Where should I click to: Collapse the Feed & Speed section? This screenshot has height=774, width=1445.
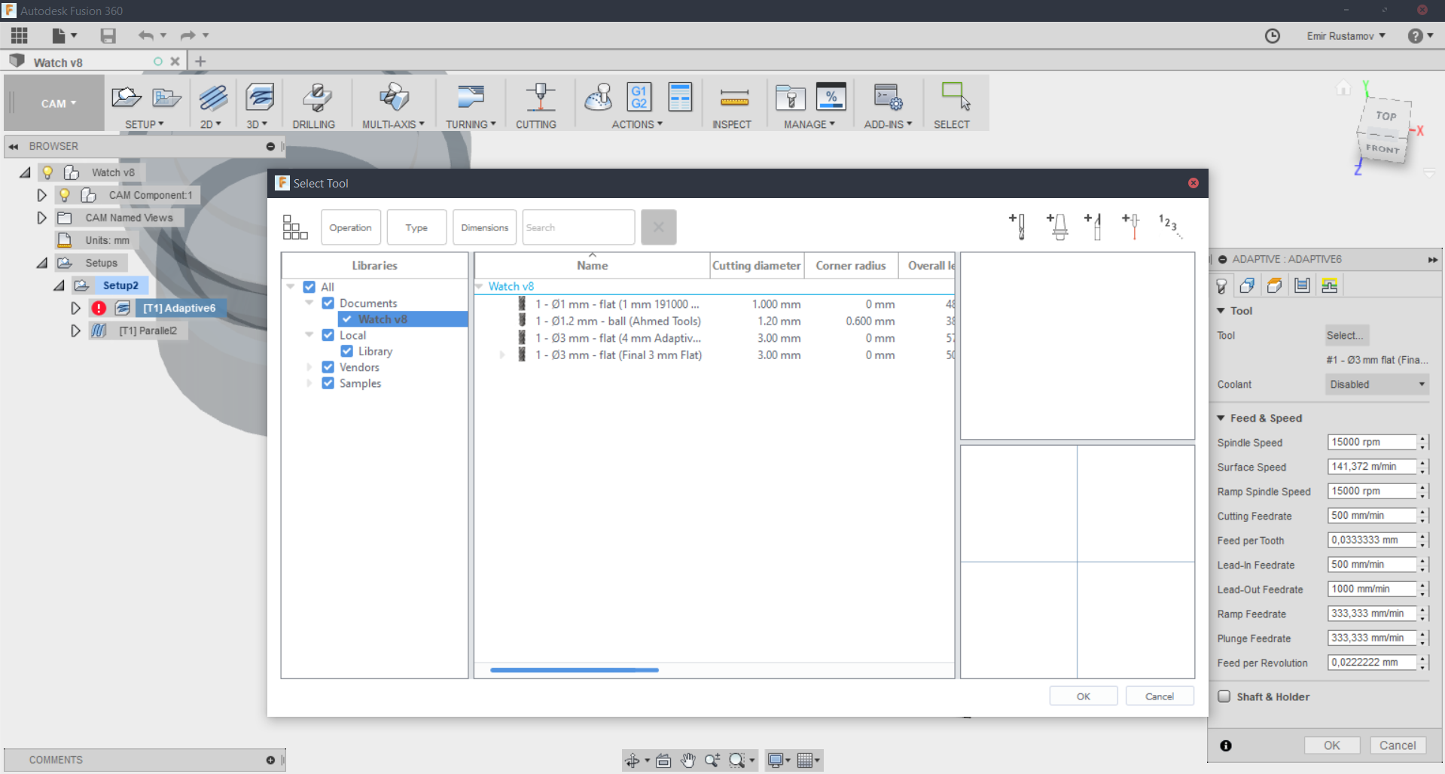(x=1221, y=418)
